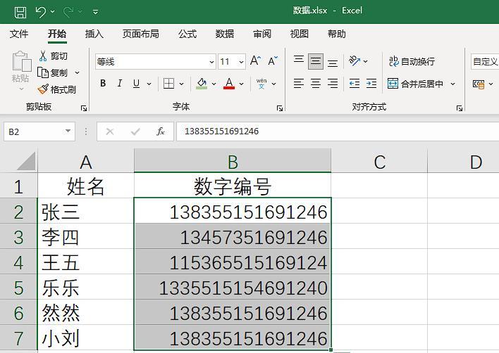Expand the 复制 copy options arrow
This screenshot has height=353, width=499.
(77, 72)
